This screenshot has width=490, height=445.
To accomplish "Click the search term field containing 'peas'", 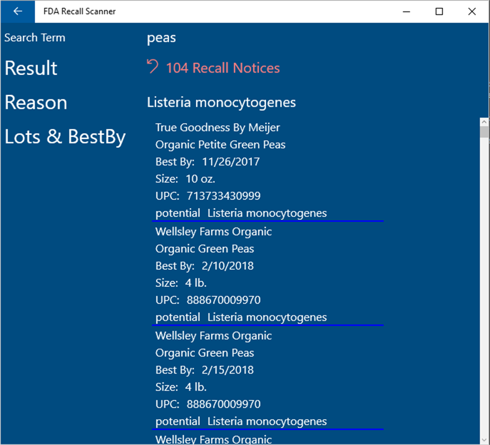I will point(162,38).
